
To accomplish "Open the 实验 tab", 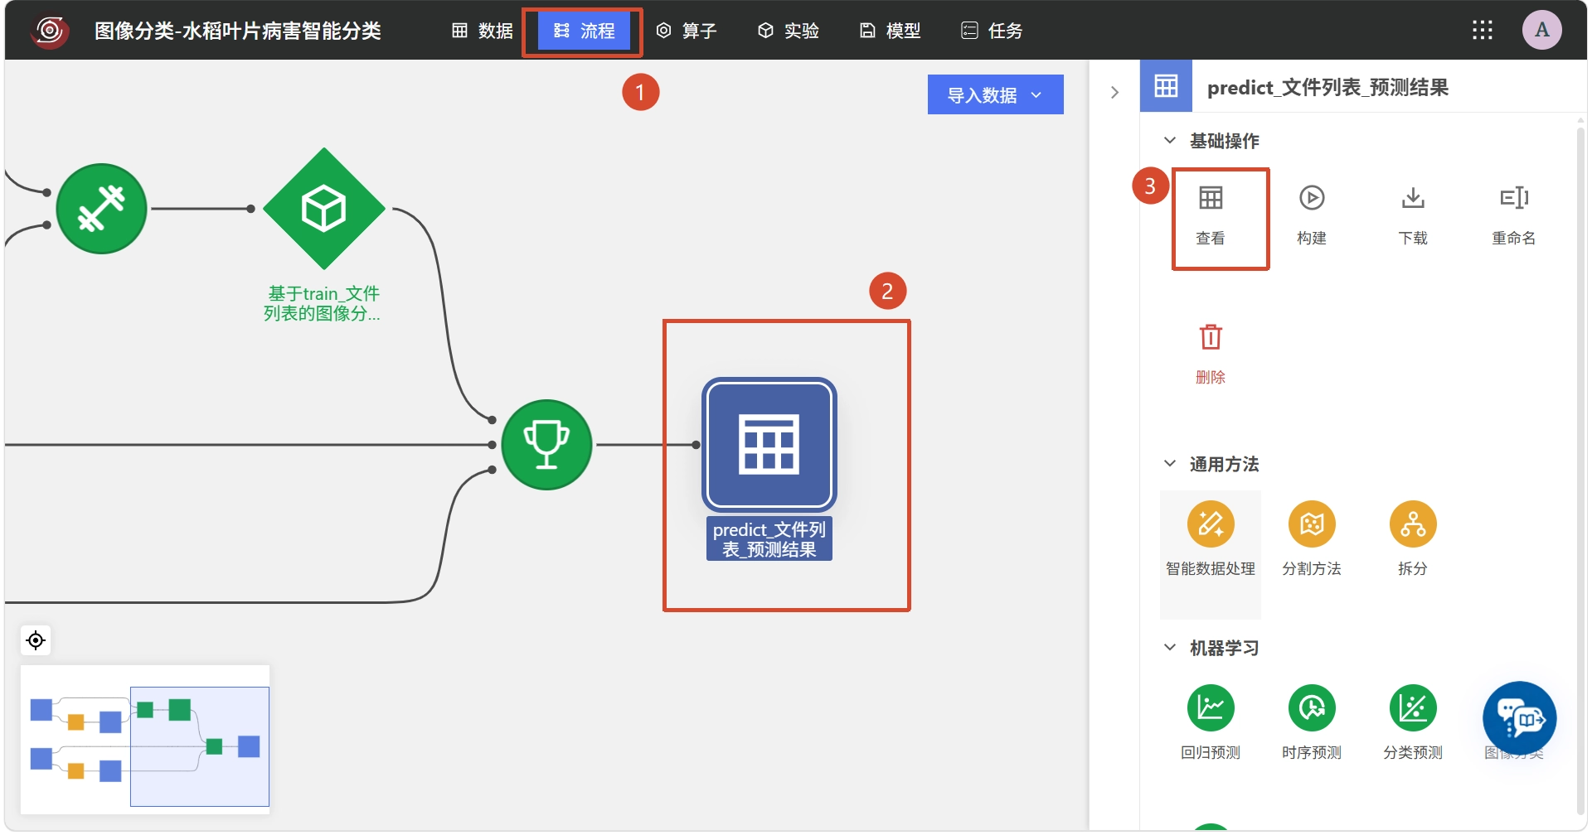I will tap(789, 31).
